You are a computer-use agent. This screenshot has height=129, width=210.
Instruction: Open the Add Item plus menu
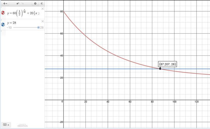(x=5, y=3)
